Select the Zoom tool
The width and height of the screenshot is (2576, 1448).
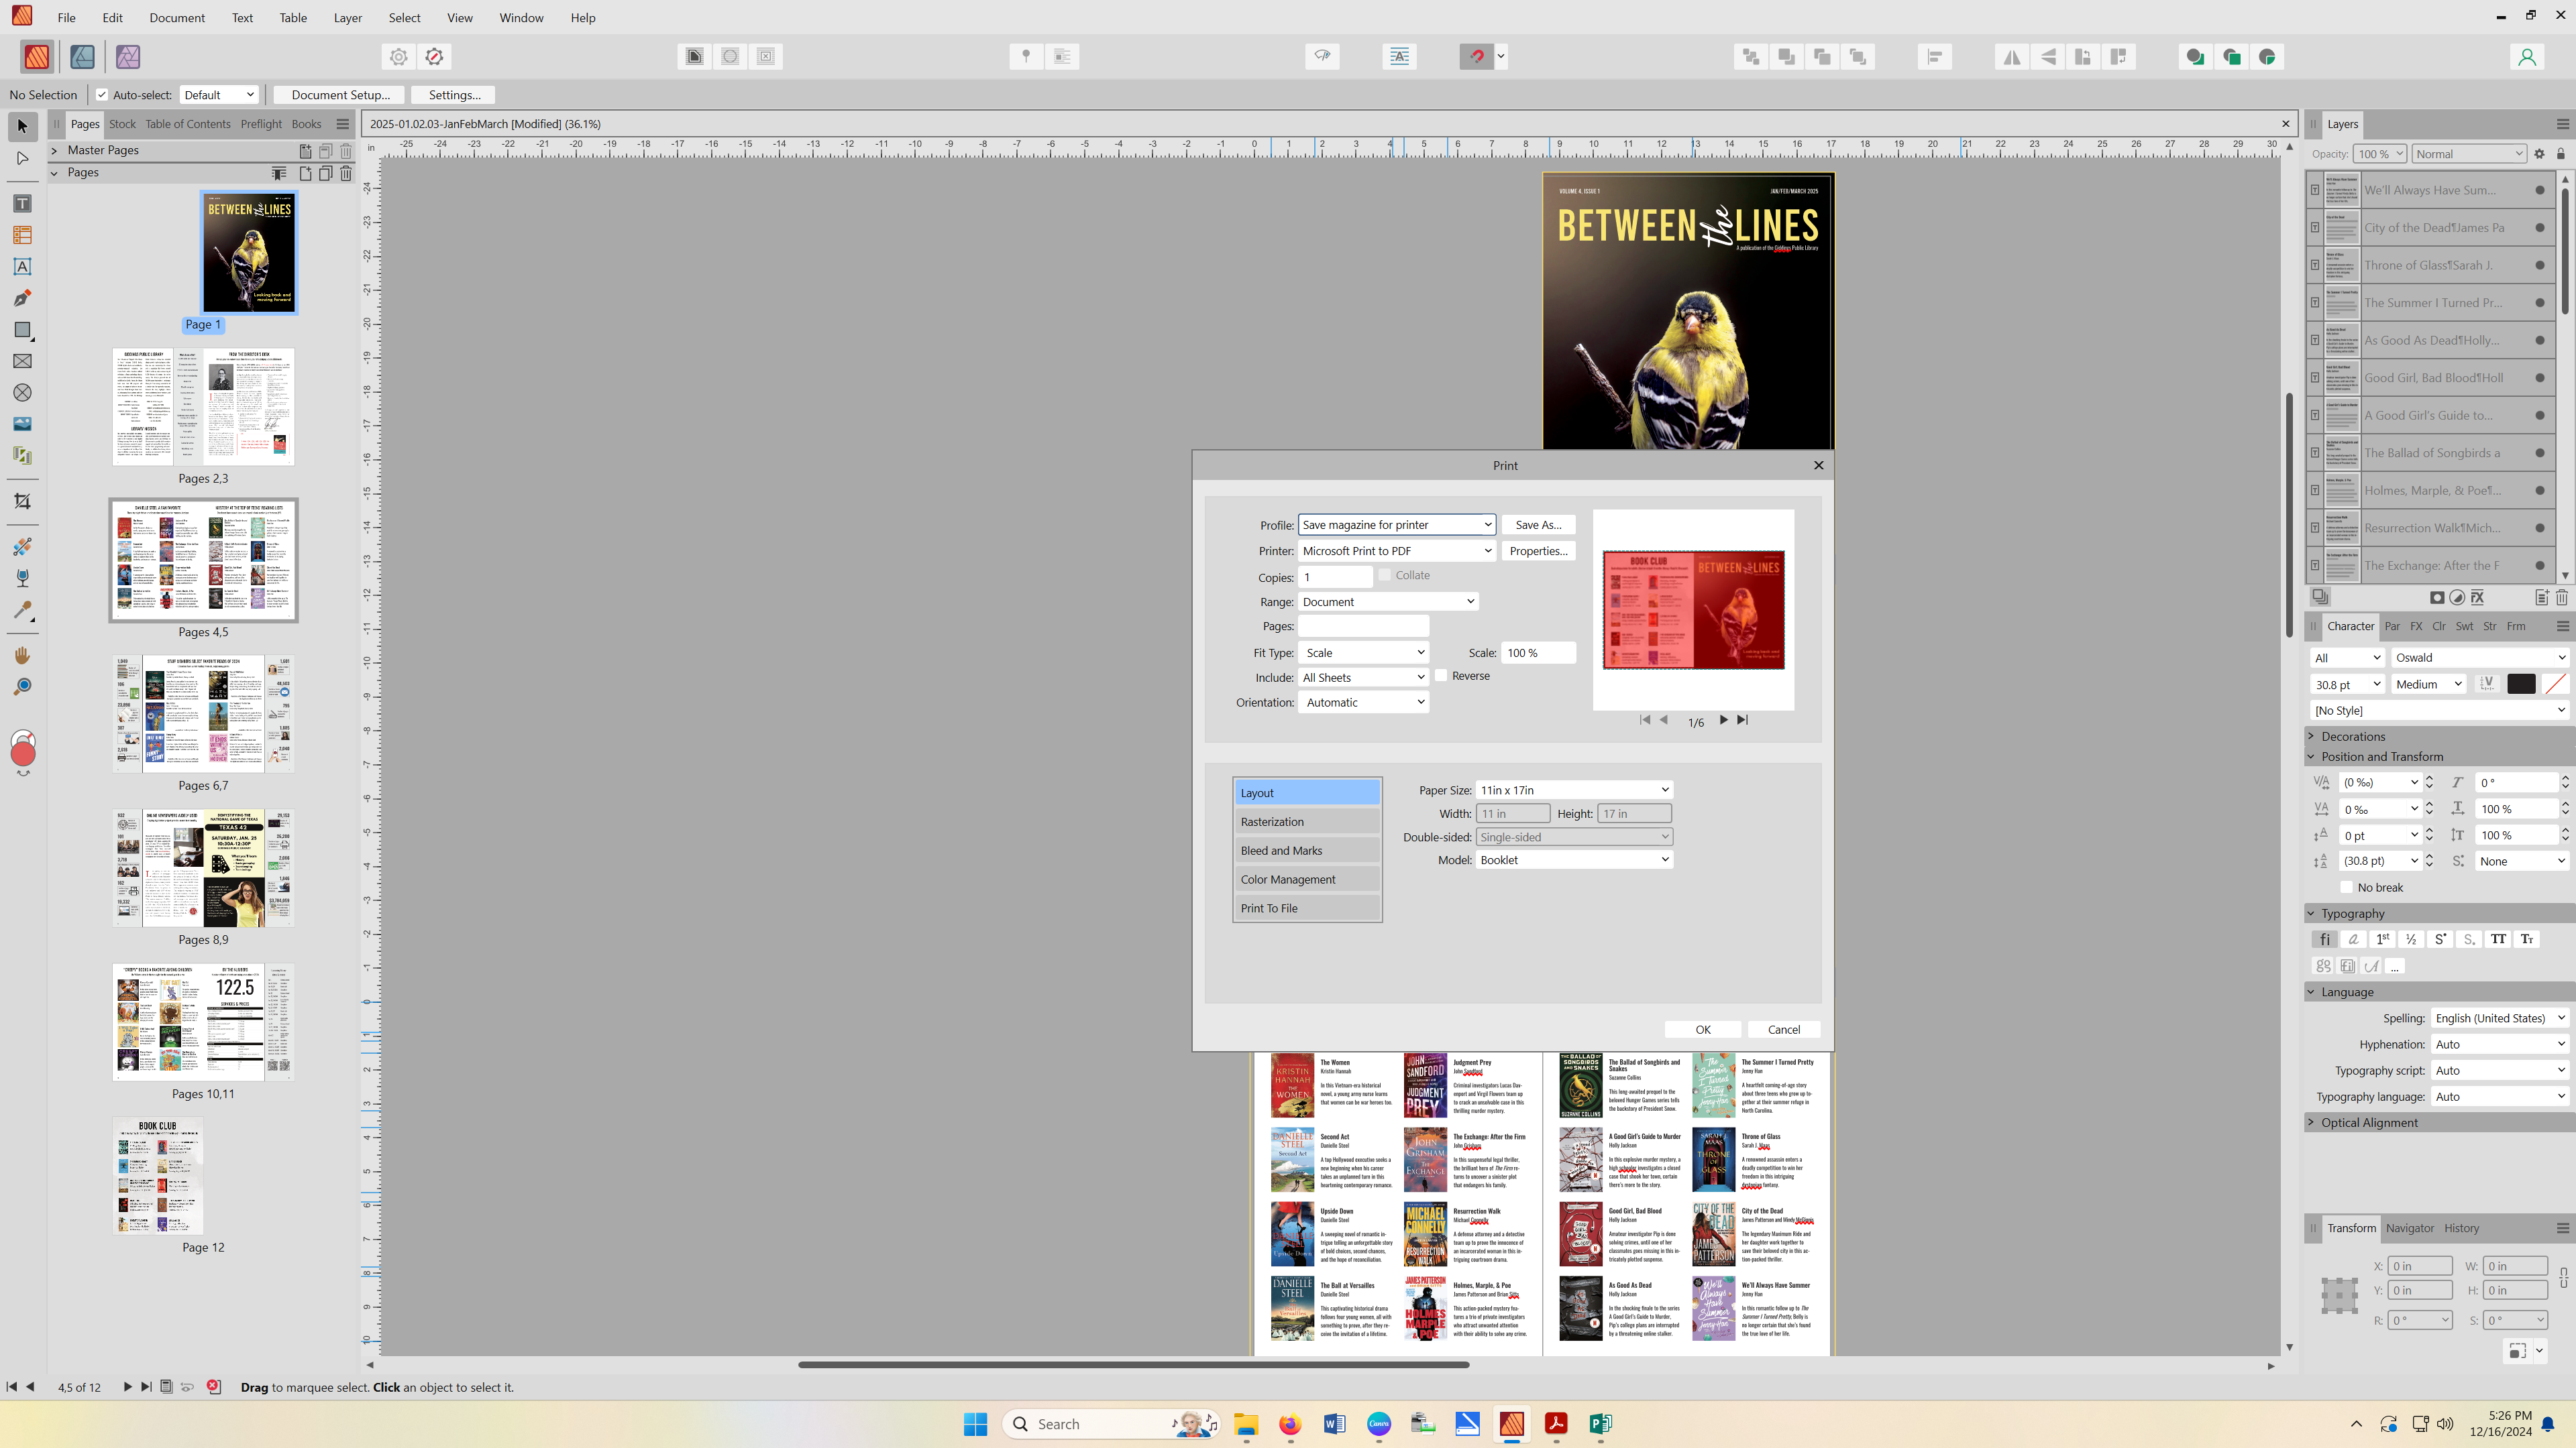coord(22,686)
